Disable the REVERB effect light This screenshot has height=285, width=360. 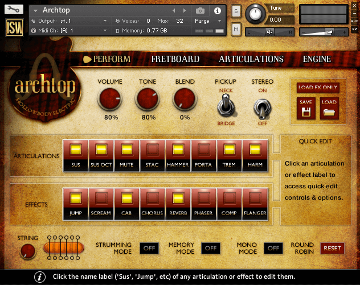178,198
